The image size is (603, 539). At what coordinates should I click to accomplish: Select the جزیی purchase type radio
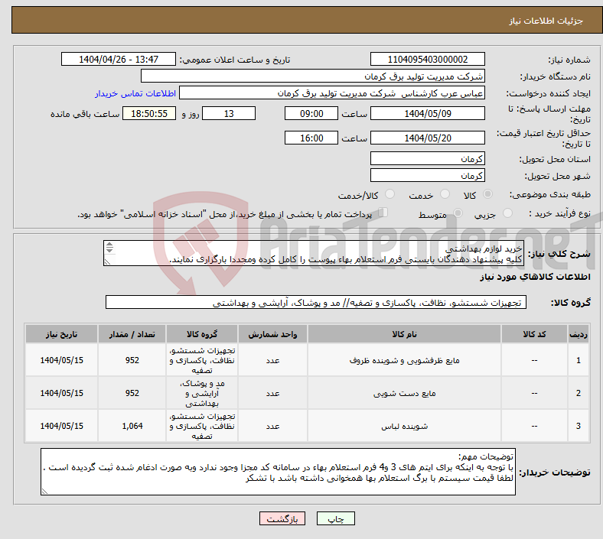click(507, 213)
